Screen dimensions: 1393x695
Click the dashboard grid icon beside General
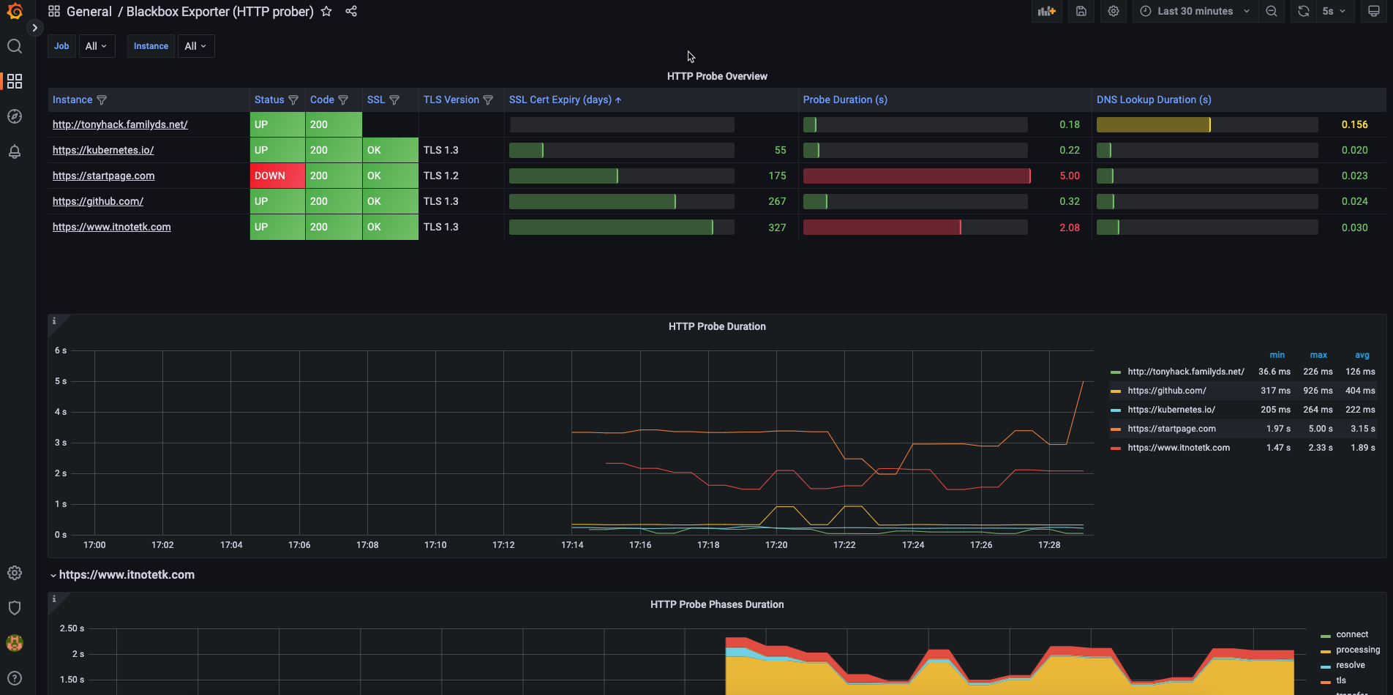pos(54,11)
